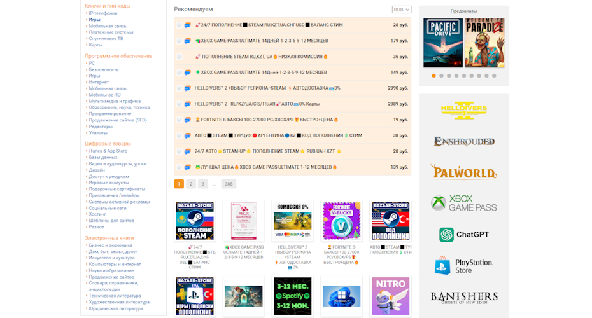Screen dimensions: 592x318
Task: Select the second carousel dot under preorders
Action: click(441, 76)
